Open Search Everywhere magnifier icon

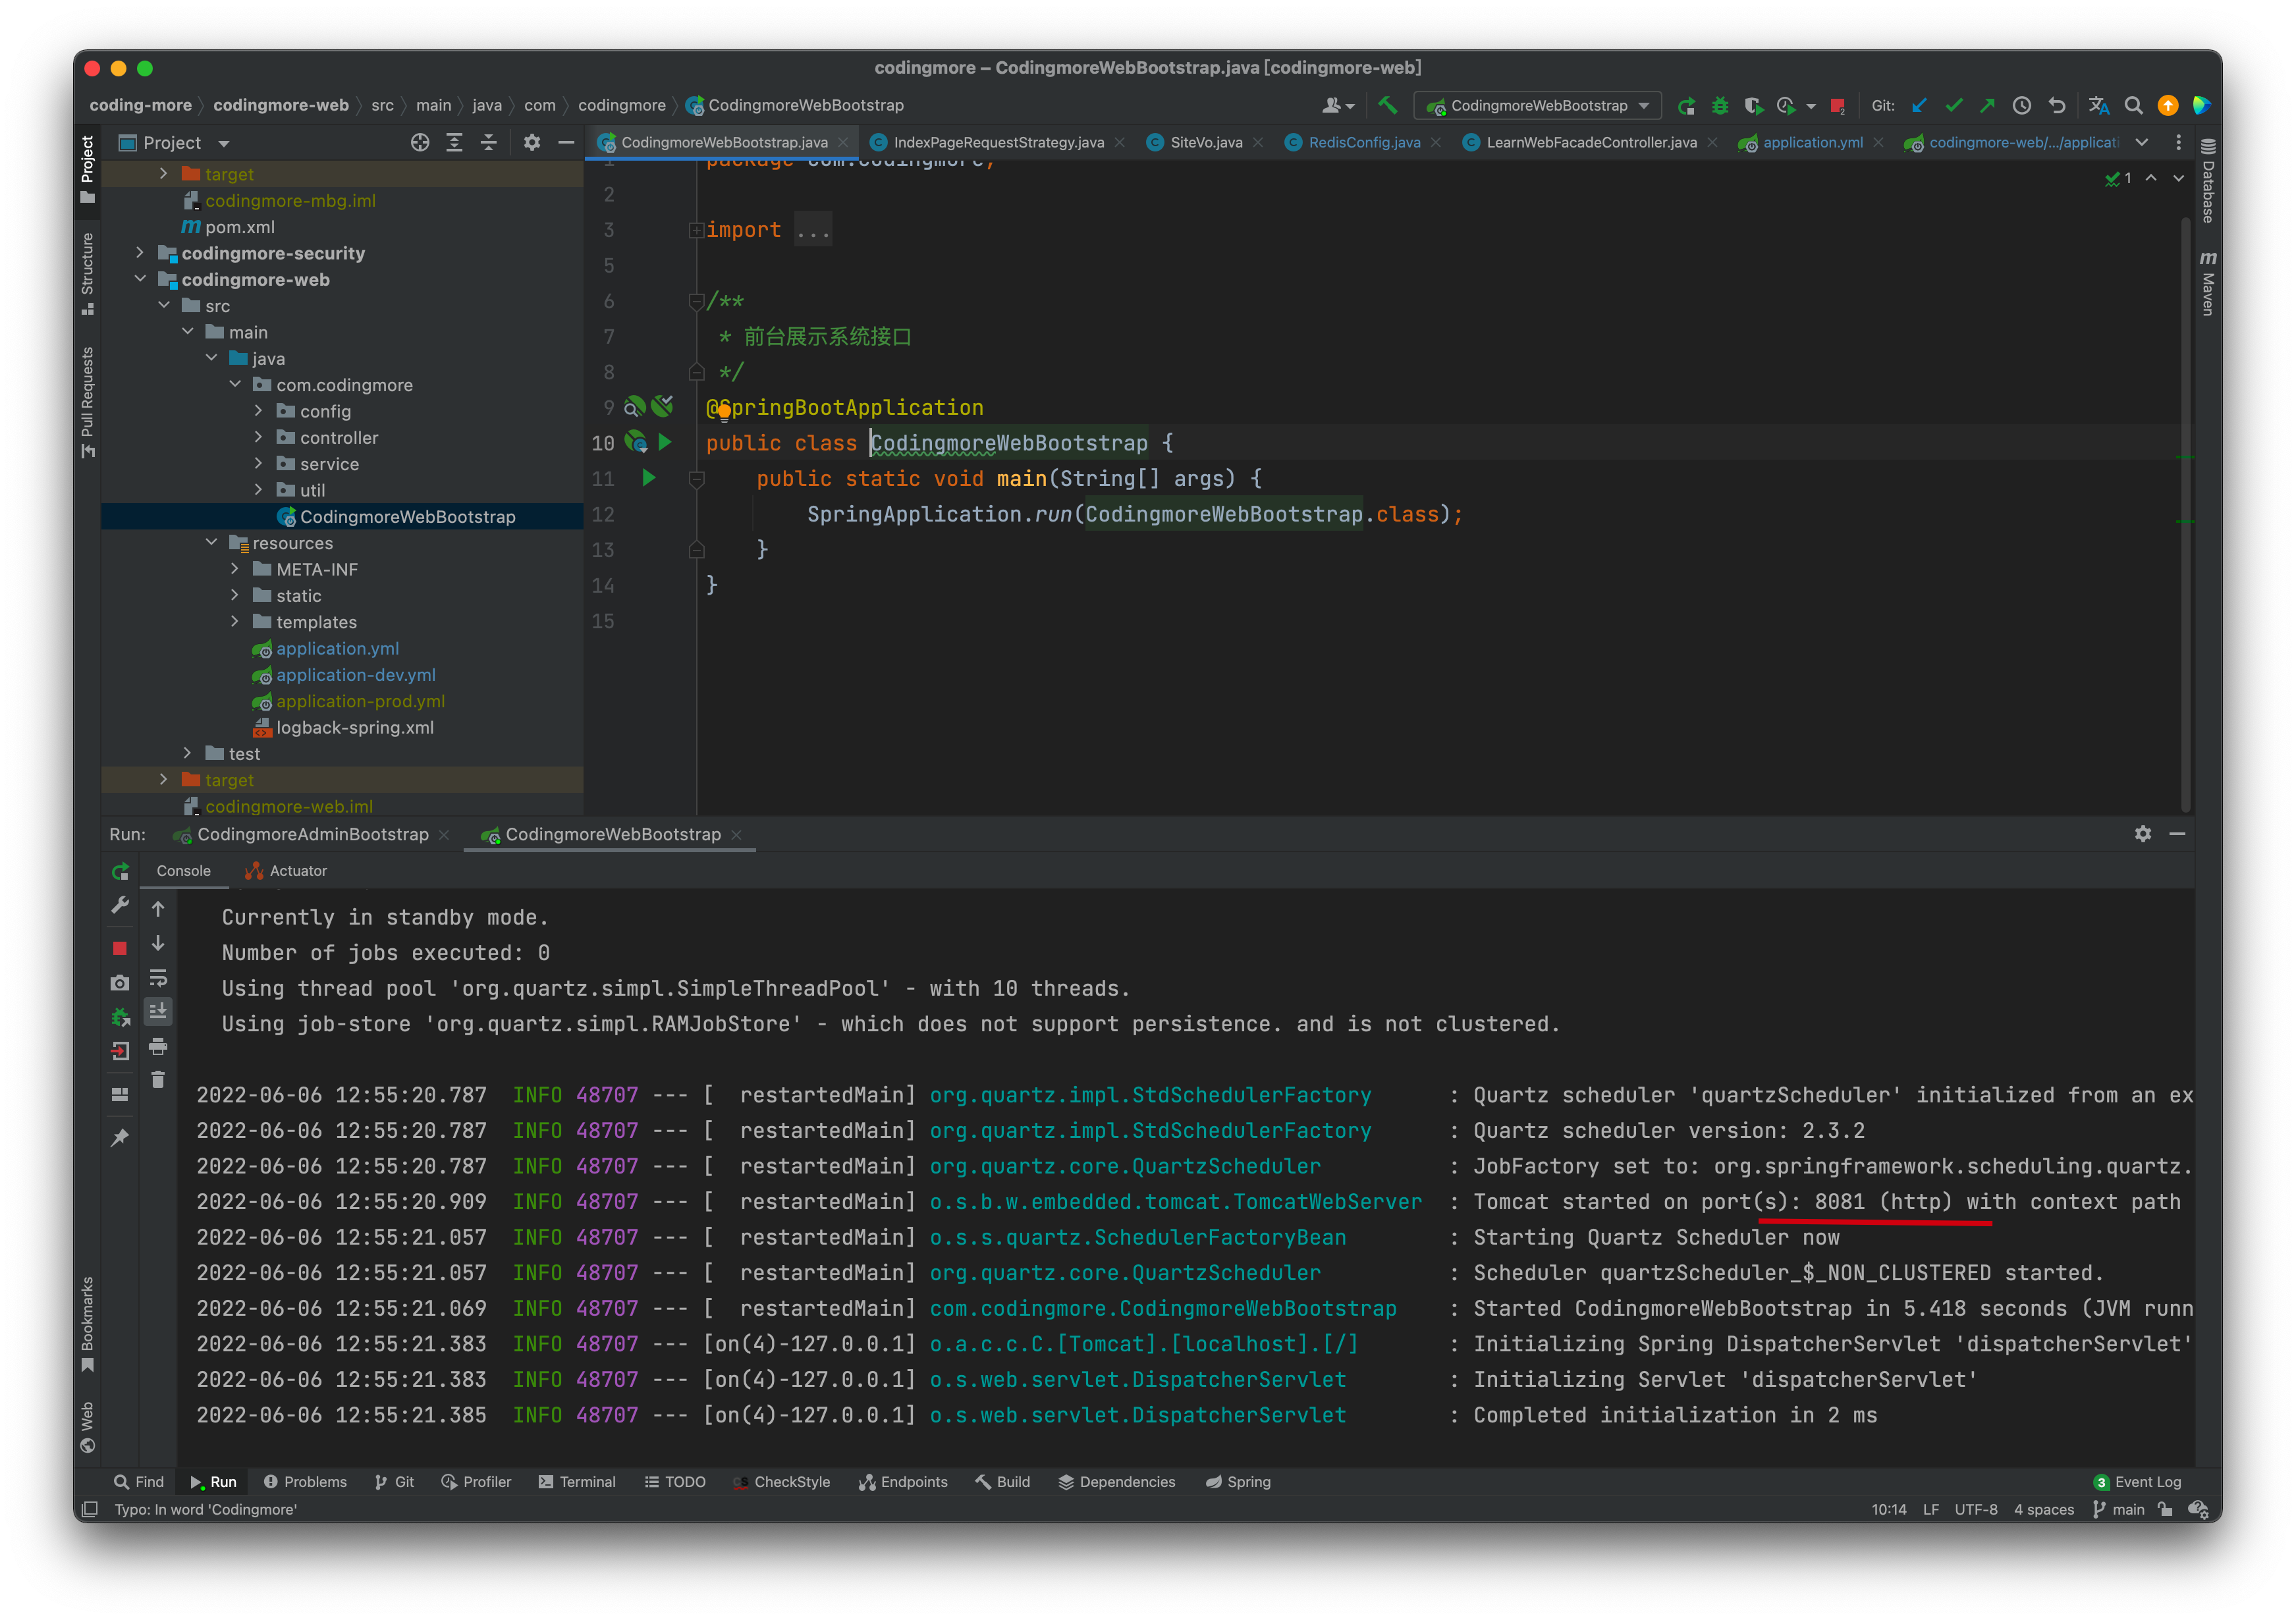coord(2133,105)
